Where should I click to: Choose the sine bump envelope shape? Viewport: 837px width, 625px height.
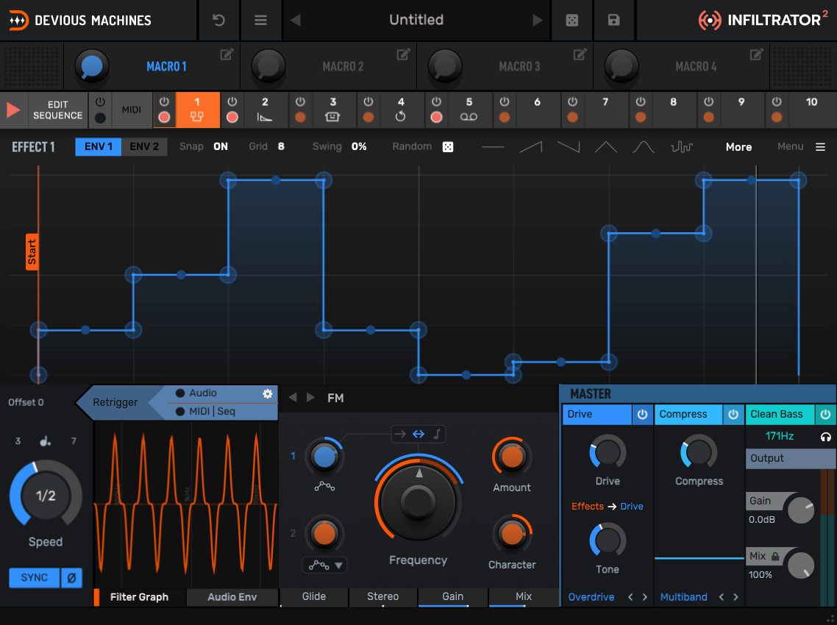click(644, 147)
